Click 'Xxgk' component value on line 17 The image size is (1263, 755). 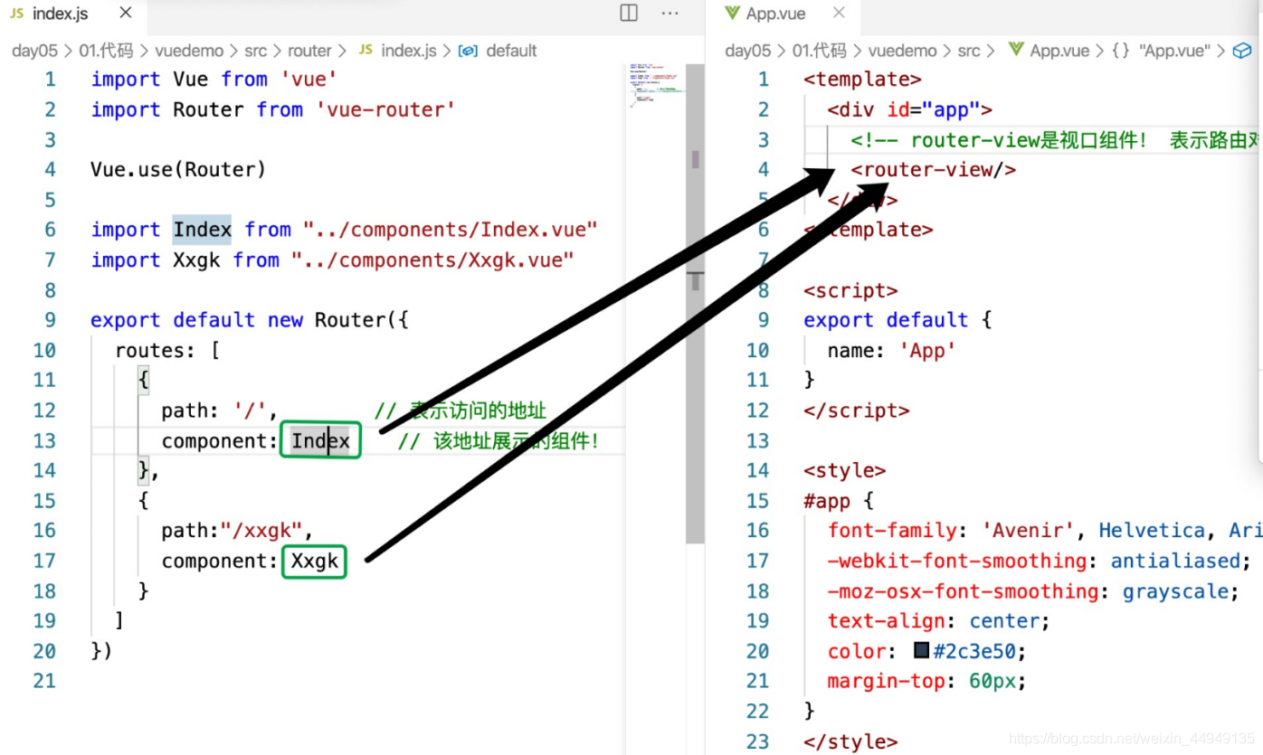(314, 562)
